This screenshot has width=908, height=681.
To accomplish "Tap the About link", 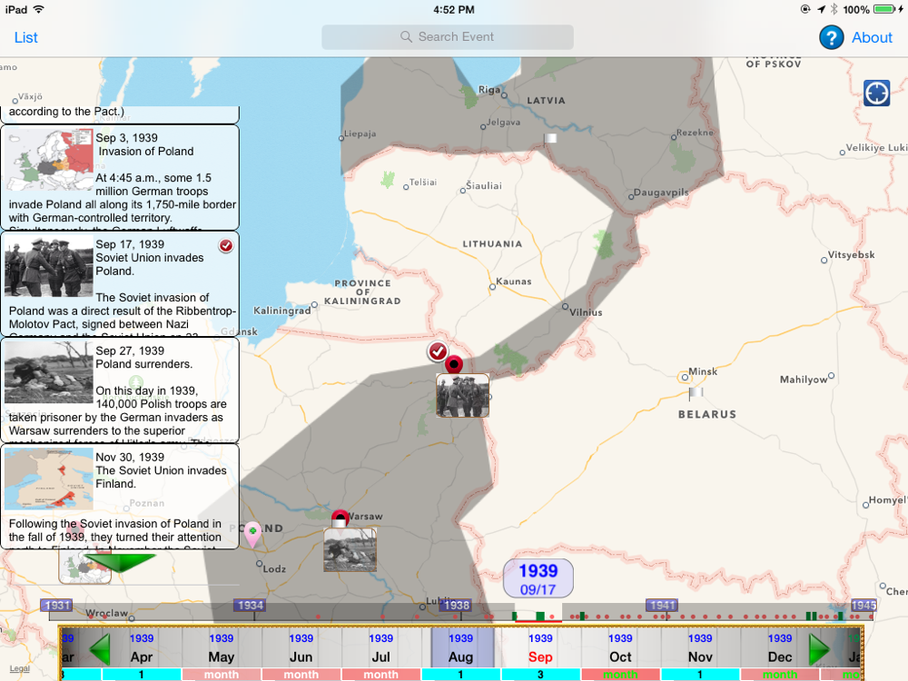I will click(x=872, y=37).
